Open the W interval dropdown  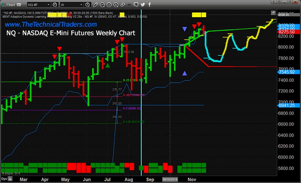(x=71, y=5)
